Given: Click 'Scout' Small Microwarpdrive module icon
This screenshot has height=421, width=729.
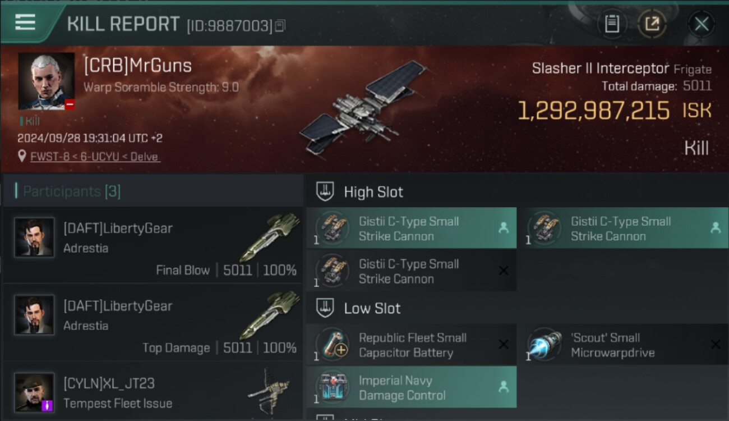Looking at the screenshot, I should pyautogui.click(x=545, y=345).
